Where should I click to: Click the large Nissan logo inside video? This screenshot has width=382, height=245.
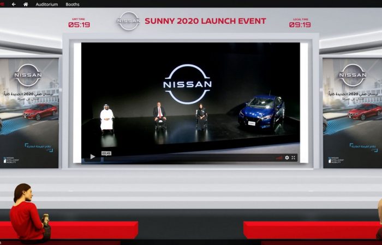(187, 84)
